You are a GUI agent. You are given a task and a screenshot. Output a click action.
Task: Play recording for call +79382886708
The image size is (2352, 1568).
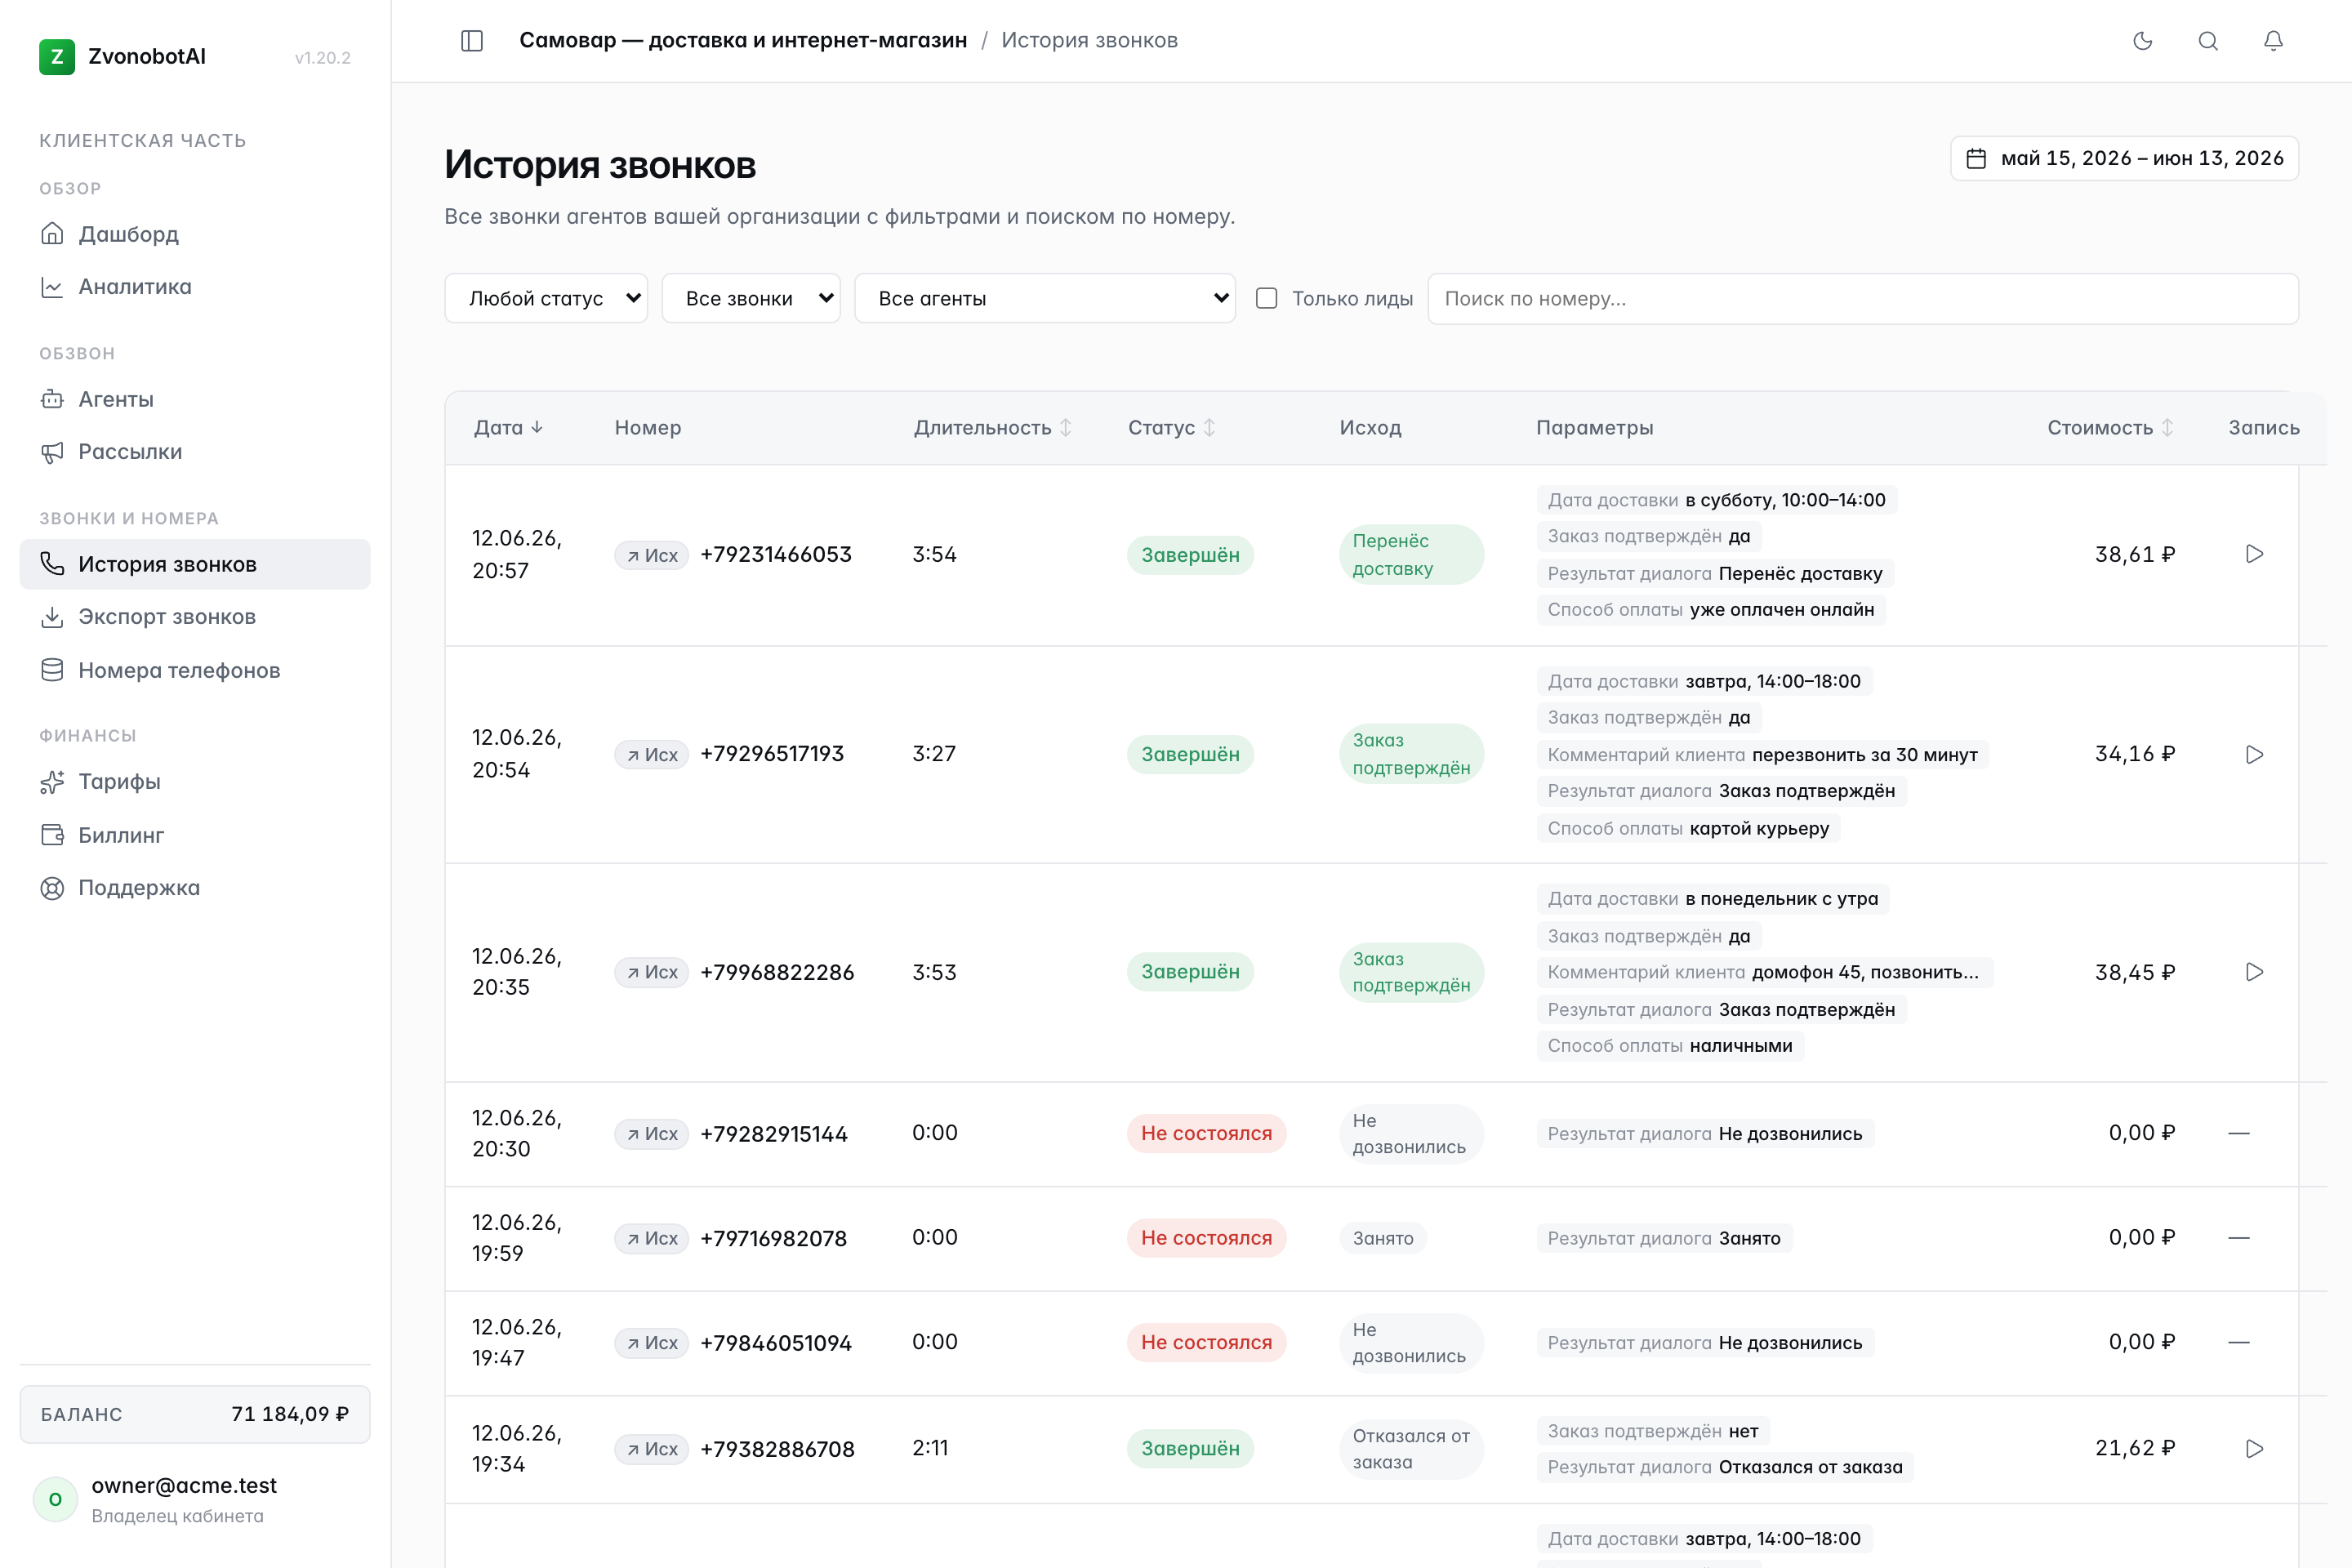[x=2254, y=1448]
